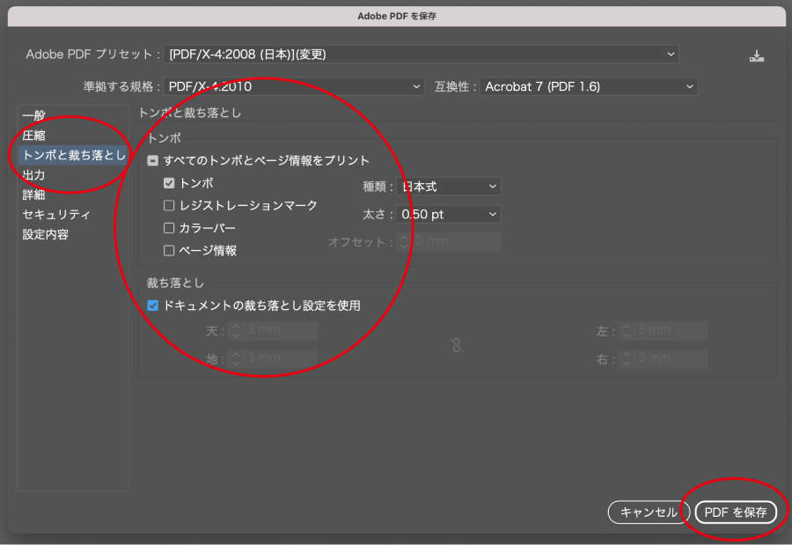
Task: Save the PDF with PDF を保存 button
Action: pos(736,512)
